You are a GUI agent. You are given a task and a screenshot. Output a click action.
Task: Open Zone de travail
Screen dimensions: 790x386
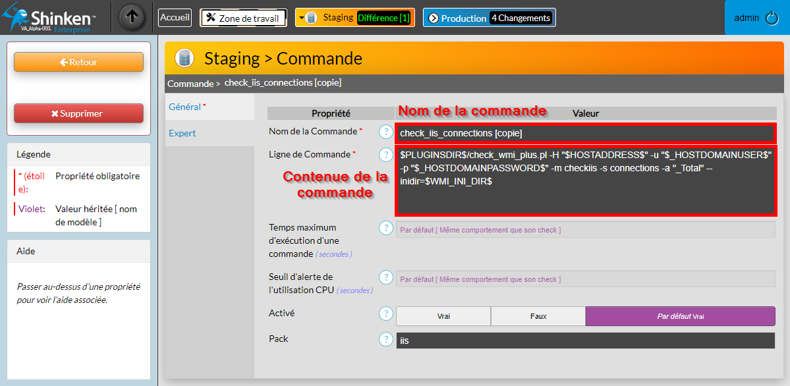click(243, 18)
